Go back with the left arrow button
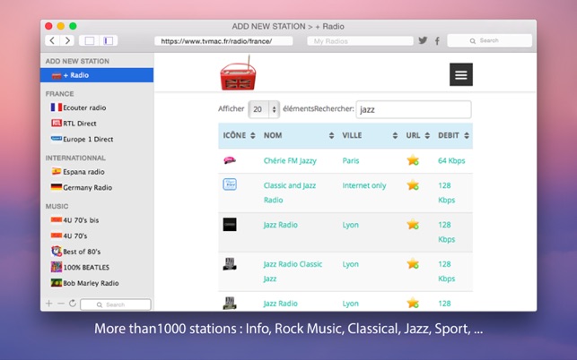The image size is (577, 360). point(52,40)
